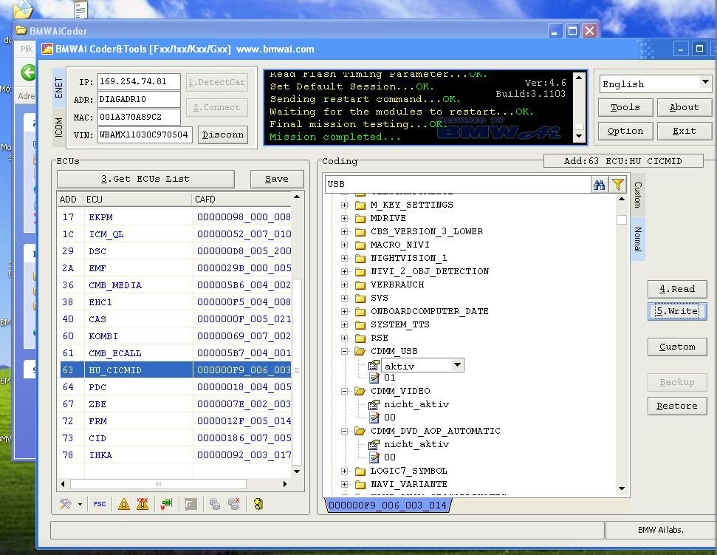Click the read fault codes warning icon
The width and height of the screenshot is (717, 555).
point(123,504)
